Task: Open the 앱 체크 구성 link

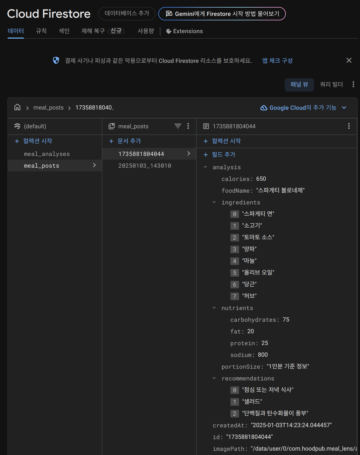Action: tap(277, 60)
